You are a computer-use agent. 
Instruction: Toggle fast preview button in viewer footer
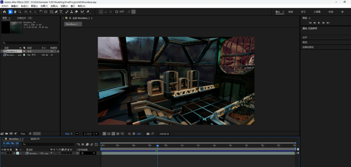pos(104,134)
